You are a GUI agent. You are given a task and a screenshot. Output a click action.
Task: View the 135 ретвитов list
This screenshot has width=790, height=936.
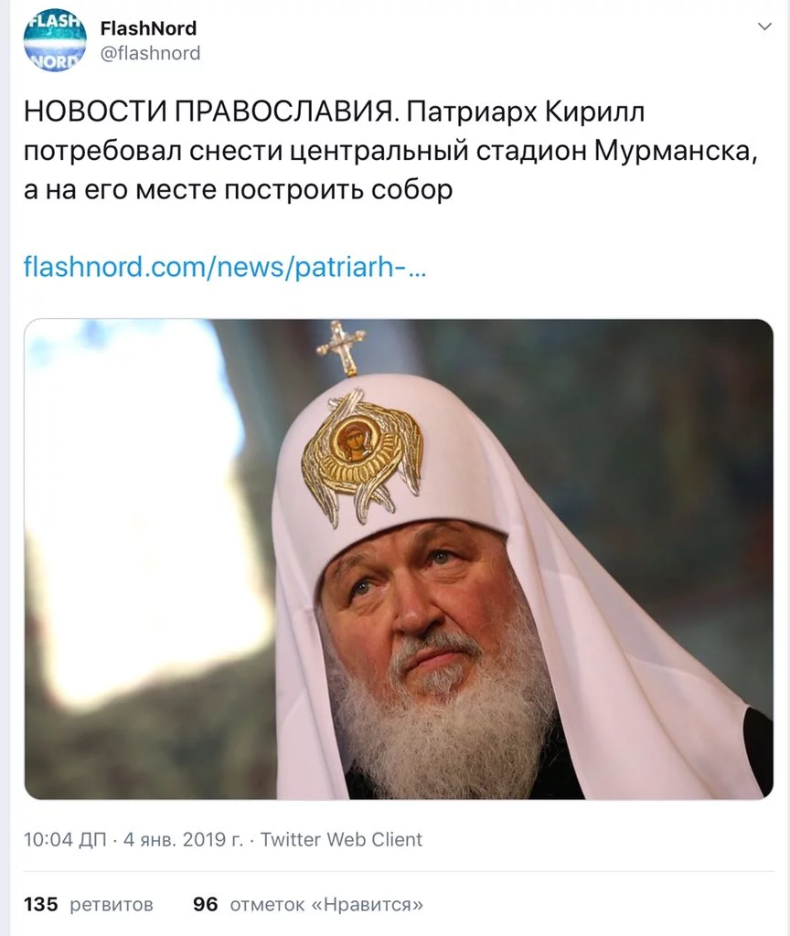point(89,904)
